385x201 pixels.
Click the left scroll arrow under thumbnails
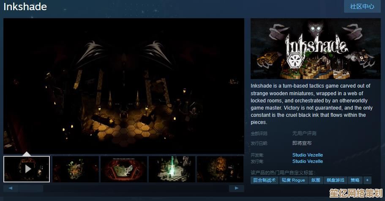[x=11, y=188]
